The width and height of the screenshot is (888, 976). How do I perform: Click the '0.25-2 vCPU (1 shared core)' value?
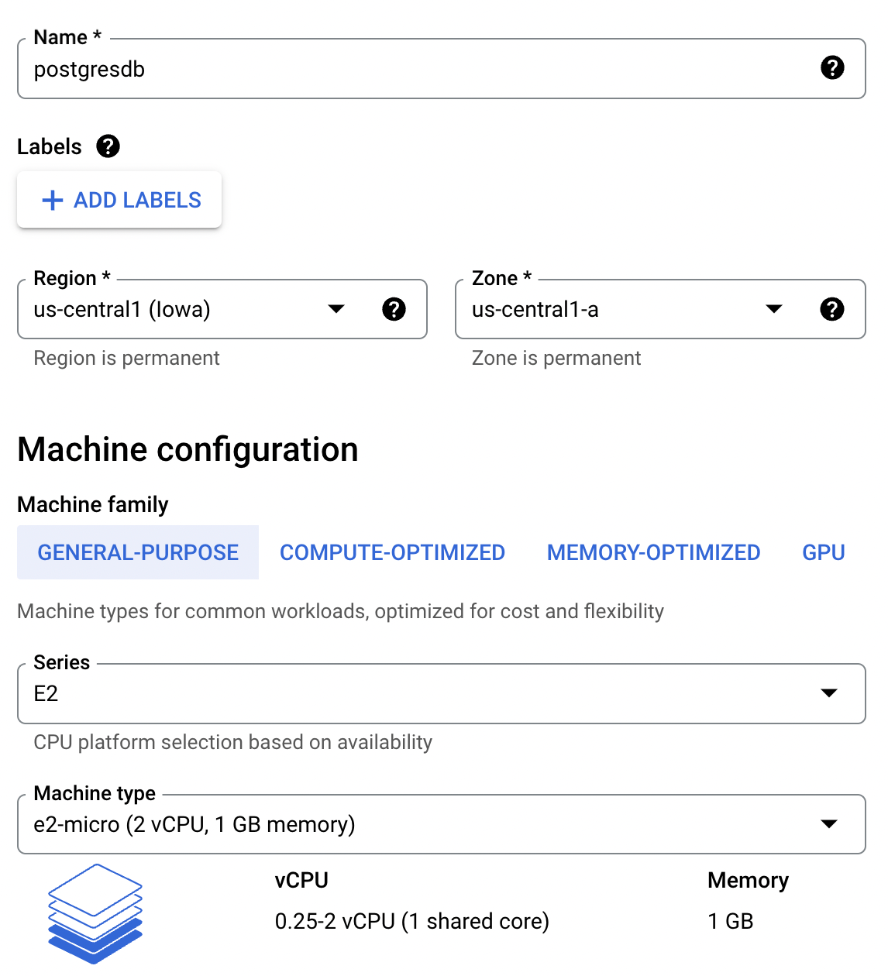tap(412, 921)
